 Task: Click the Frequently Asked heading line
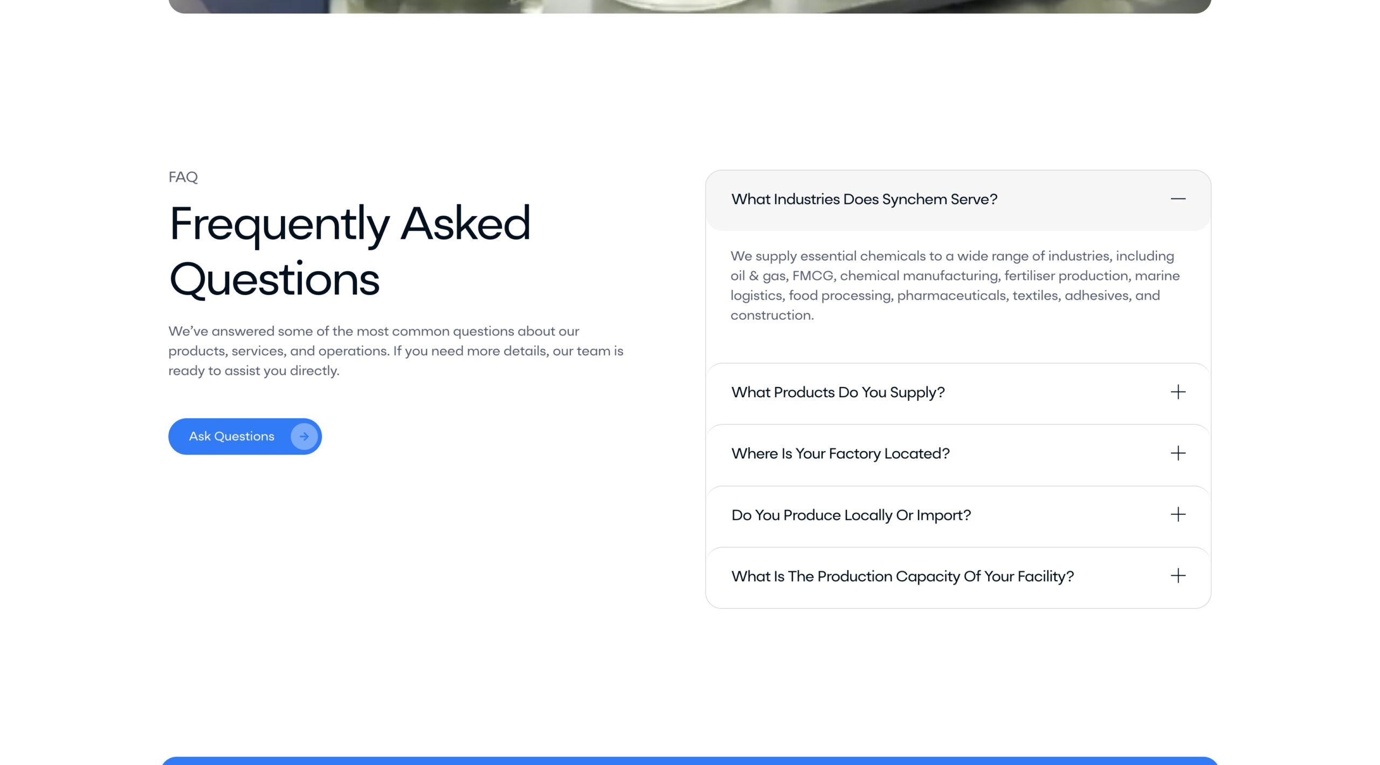pyautogui.click(x=350, y=224)
